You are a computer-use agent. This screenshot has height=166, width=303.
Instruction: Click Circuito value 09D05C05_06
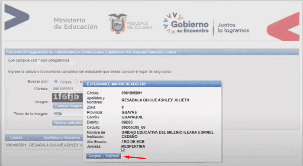pyautogui.click(x=133, y=127)
